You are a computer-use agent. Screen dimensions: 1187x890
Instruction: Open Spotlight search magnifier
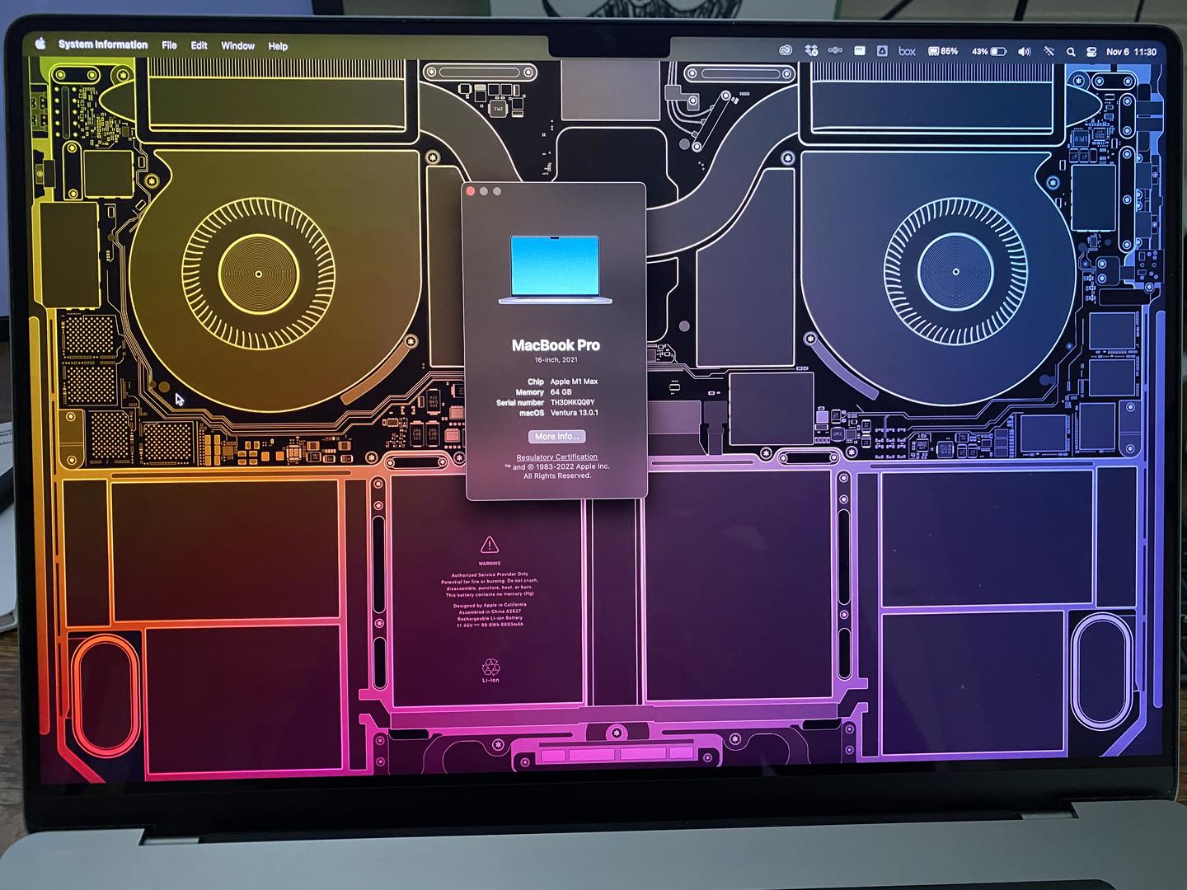click(1071, 52)
